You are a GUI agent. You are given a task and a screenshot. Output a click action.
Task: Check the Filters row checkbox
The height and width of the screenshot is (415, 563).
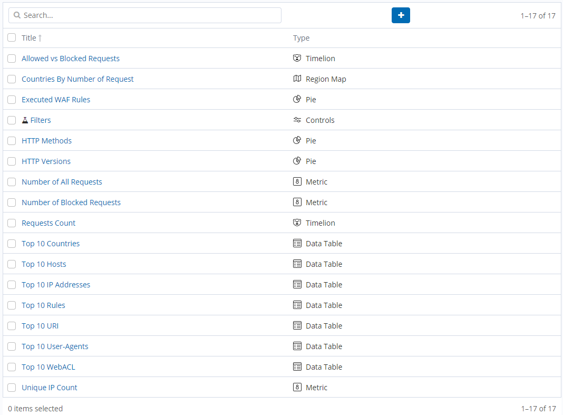12,120
